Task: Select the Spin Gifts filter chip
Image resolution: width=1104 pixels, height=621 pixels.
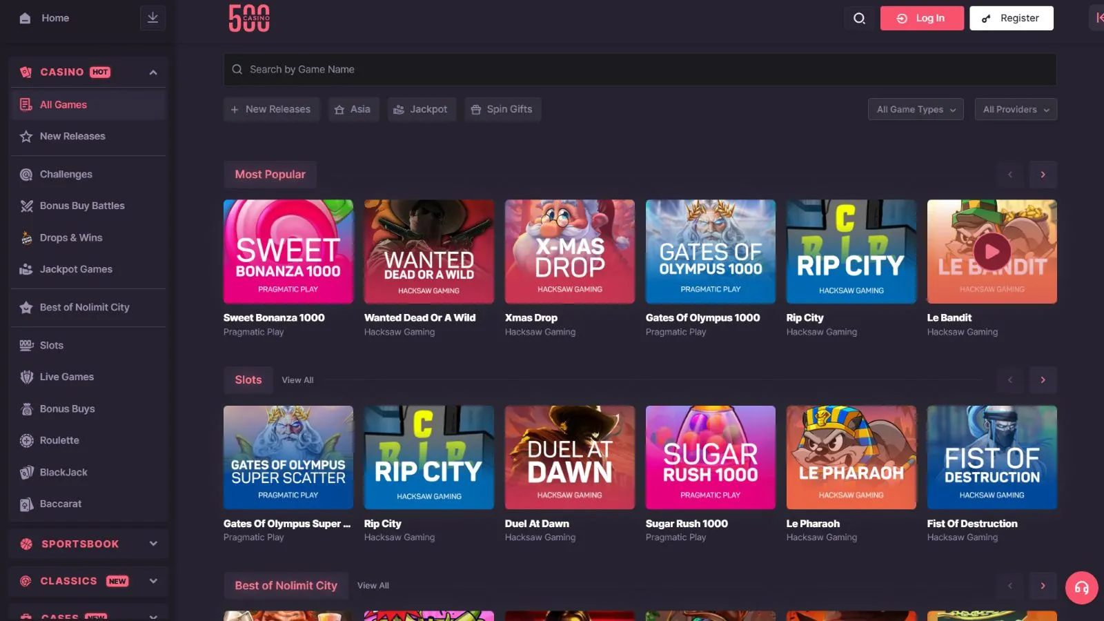Action: click(x=502, y=109)
